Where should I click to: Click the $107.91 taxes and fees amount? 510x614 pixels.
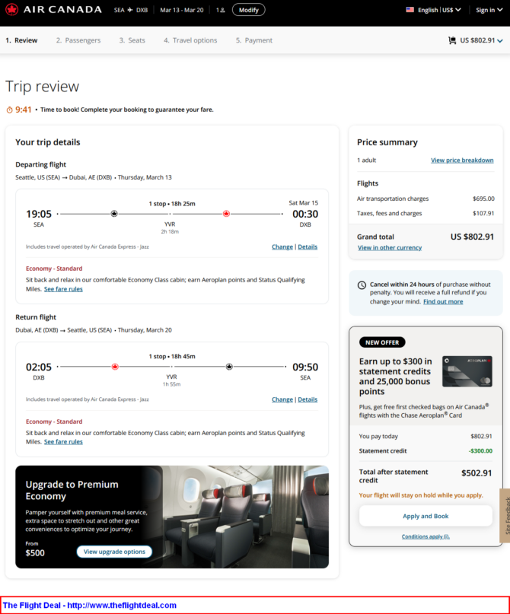point(483,213)
